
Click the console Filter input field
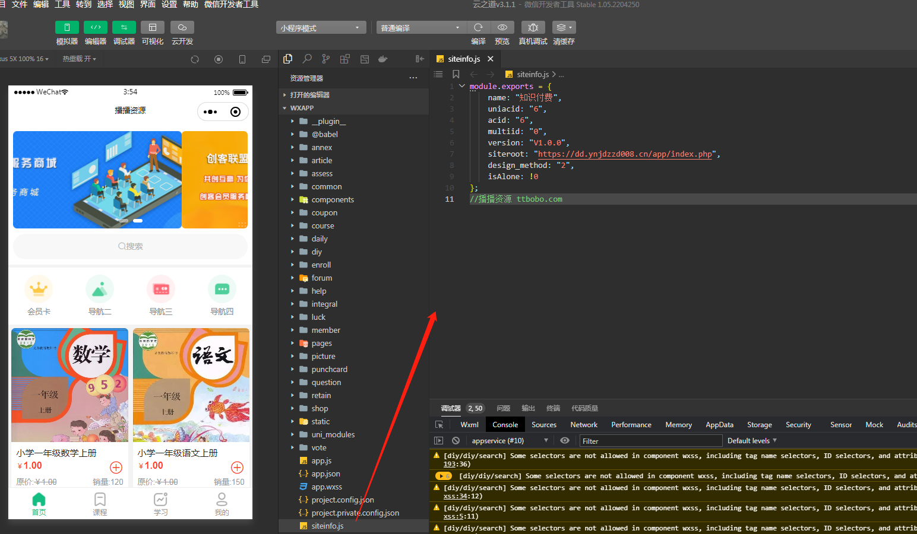[x=651, y=441]
